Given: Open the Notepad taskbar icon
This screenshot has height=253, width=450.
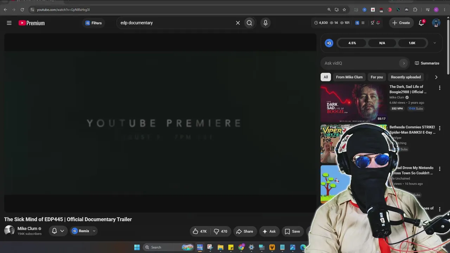Looking at the screenshot, I should coord(282,247).
